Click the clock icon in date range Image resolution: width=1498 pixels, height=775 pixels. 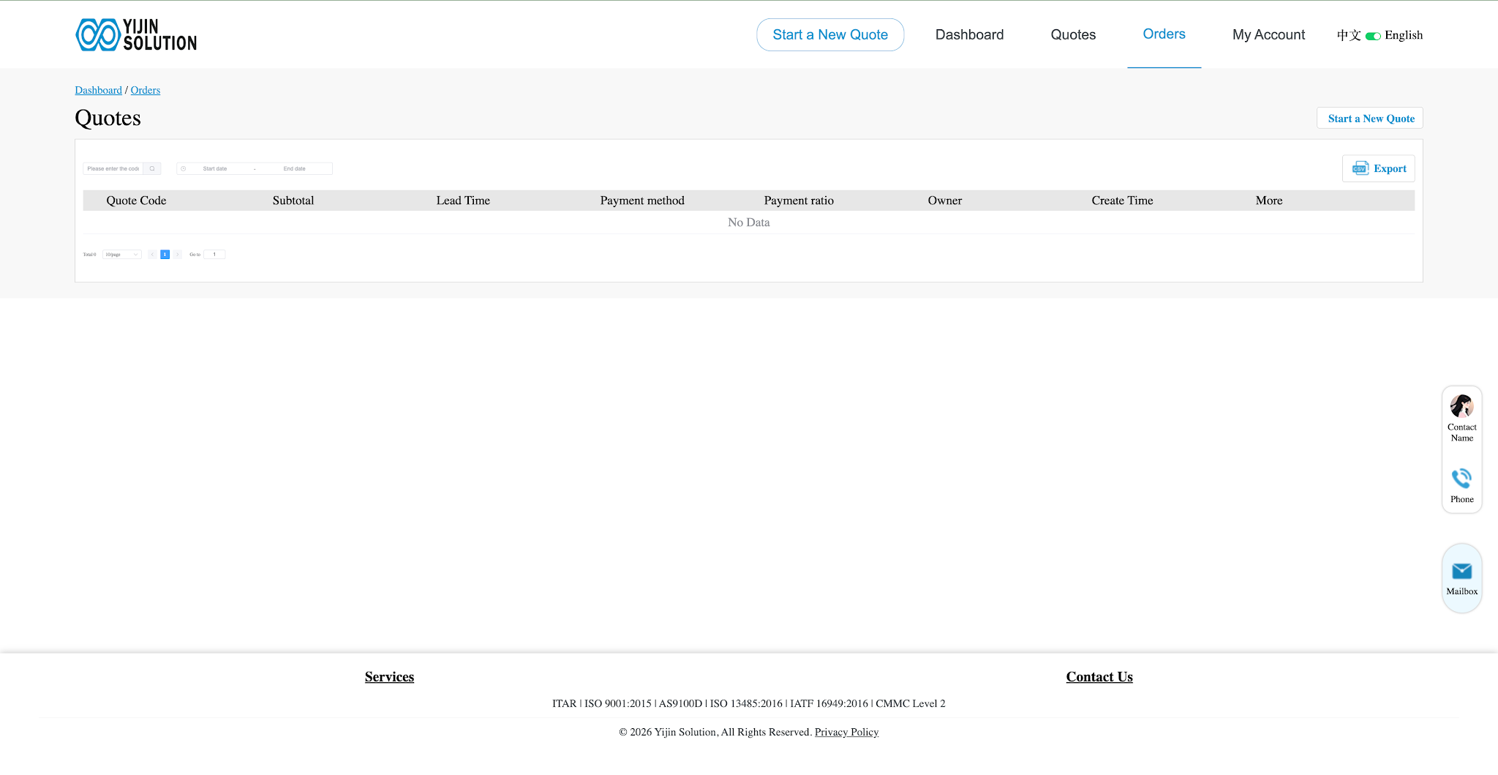click(x=184, y=169)
